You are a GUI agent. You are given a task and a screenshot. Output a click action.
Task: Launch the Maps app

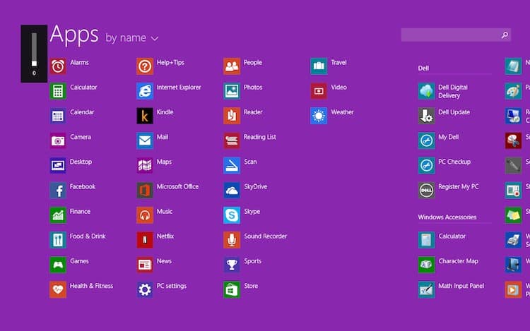pyautogui.click(x=145, y=165)
